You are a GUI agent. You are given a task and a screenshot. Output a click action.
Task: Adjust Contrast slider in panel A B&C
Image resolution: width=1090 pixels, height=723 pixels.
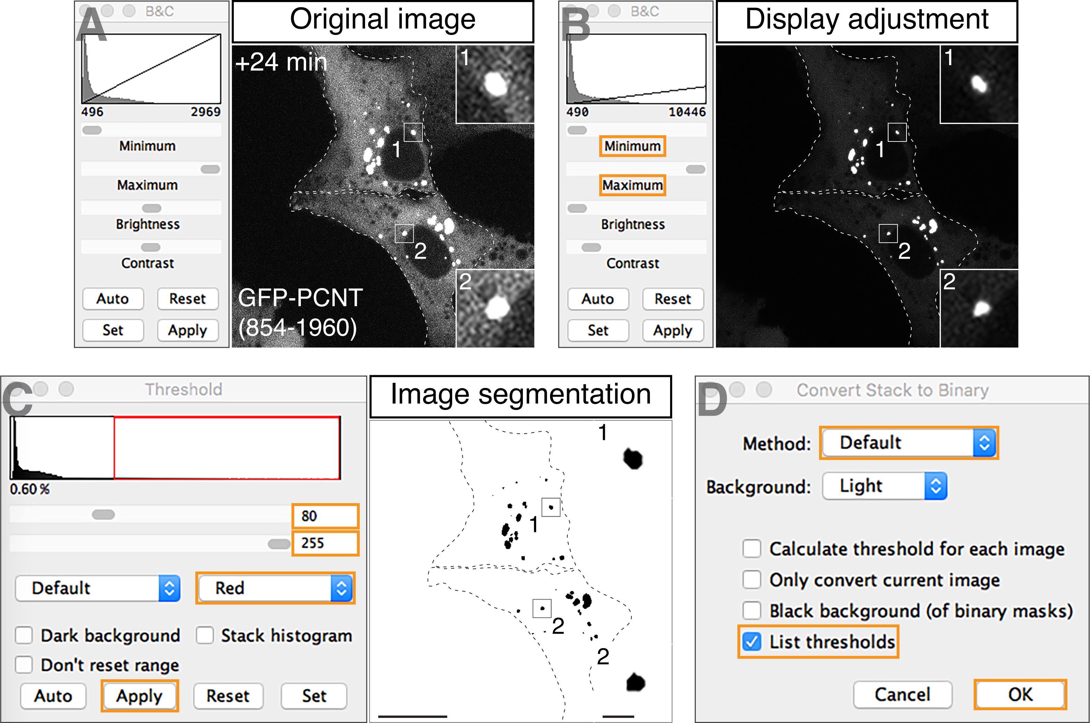[x=151, y=247]
